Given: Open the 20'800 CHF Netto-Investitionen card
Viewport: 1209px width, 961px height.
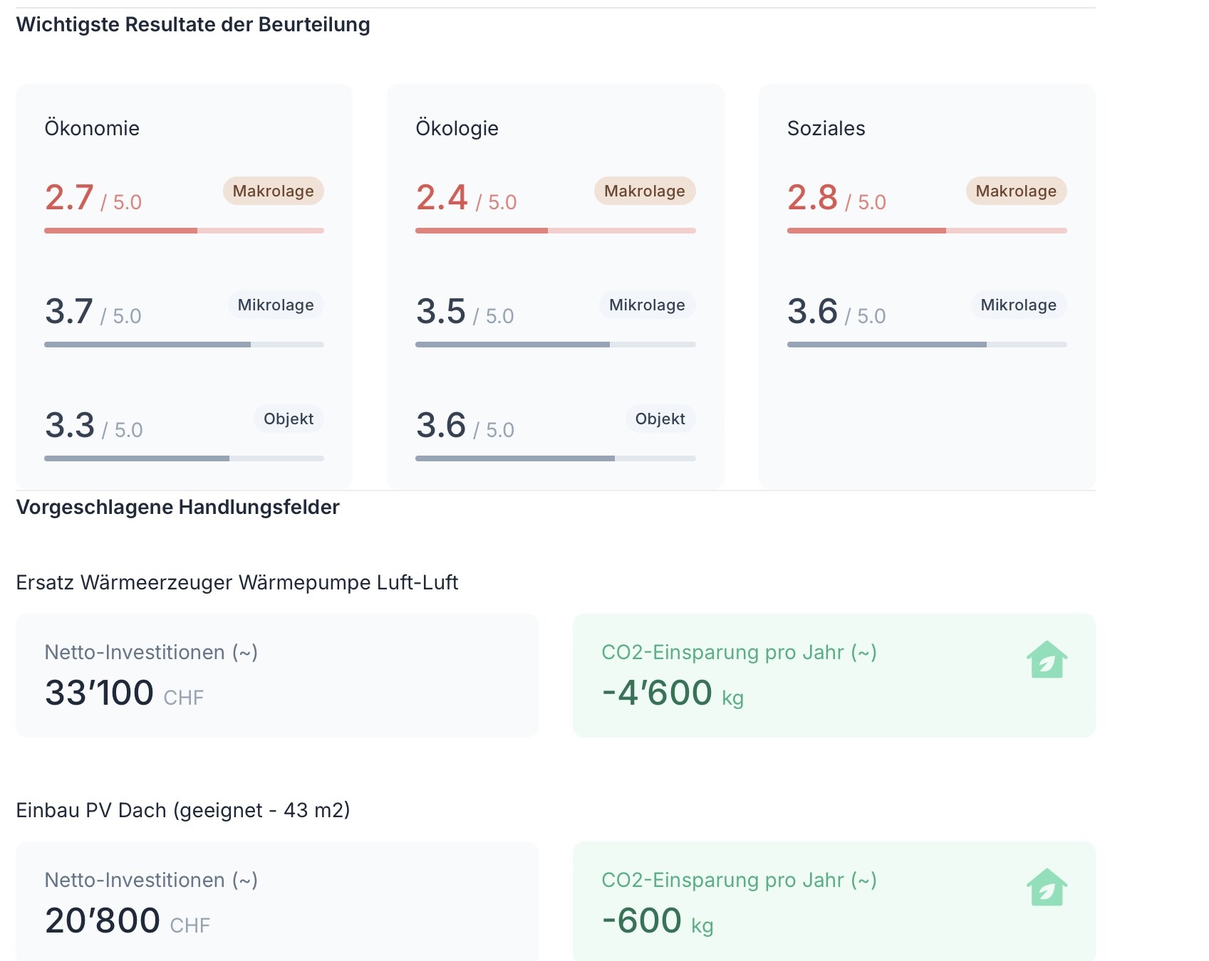Looking at the screenshot, I should [x=277, y=901].
